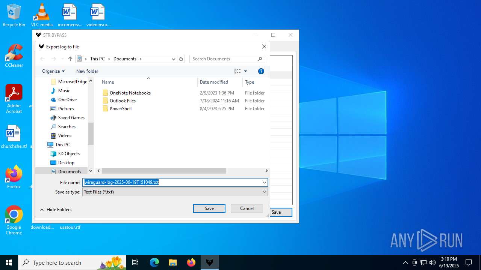Image resolution: width=481 pixels, height=270 pixels.
Task: Click the change view icon
Action: (237, 71)
